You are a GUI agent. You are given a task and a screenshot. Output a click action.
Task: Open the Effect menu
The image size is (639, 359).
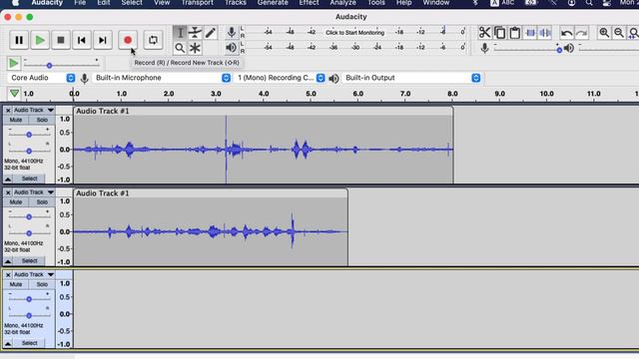click(x=309, y=3)
